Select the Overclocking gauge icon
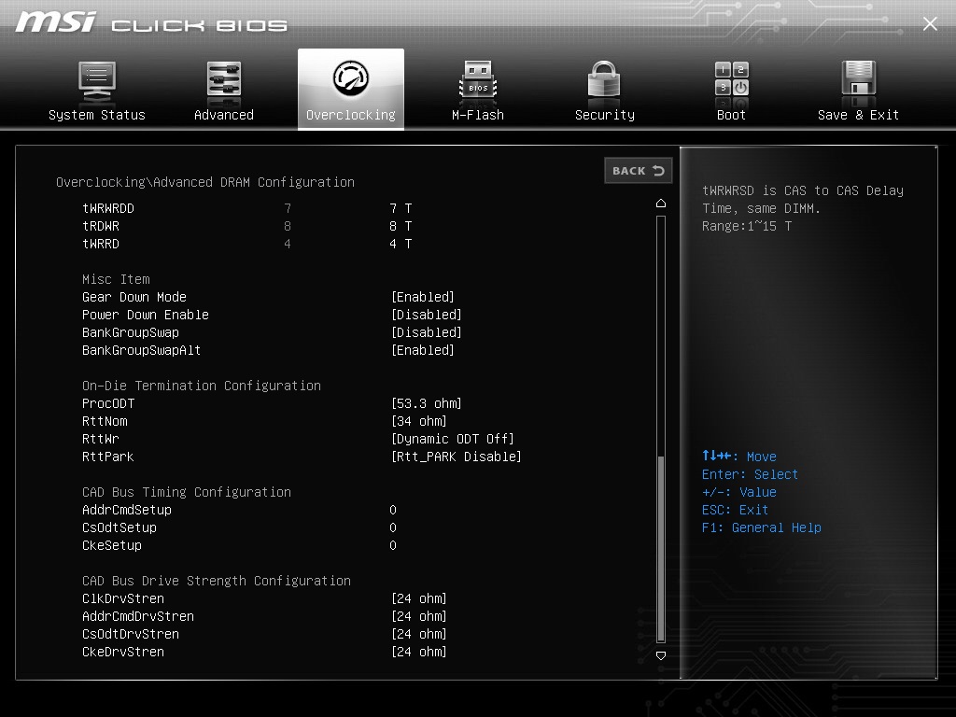Image resolution: width=956 pixels, height=717 pixels. click(x=351, y=78)
